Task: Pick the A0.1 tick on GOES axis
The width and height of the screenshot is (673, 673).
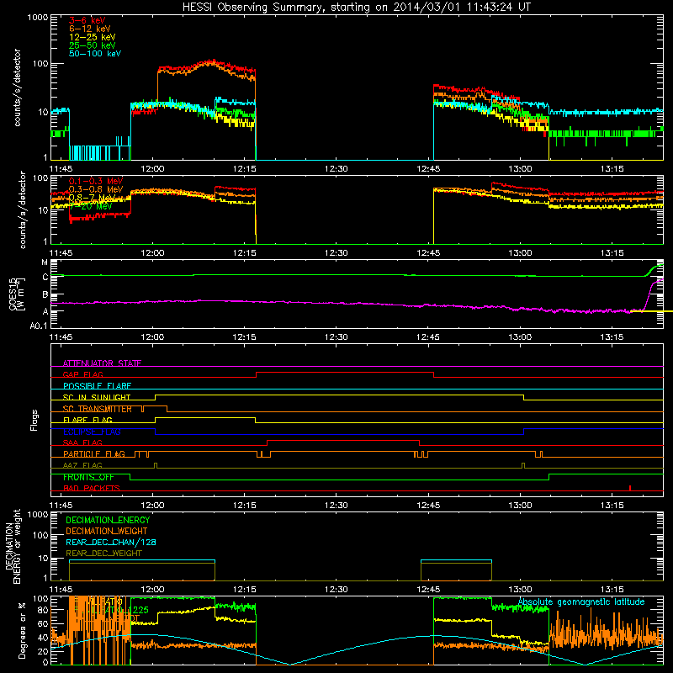Action: (39, 326)
